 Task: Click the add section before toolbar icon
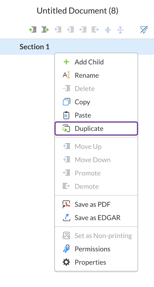click(x=33, y=29)
